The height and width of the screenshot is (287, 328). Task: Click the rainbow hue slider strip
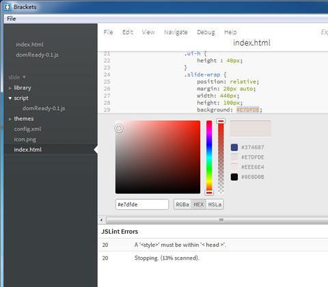pos(209,157)
